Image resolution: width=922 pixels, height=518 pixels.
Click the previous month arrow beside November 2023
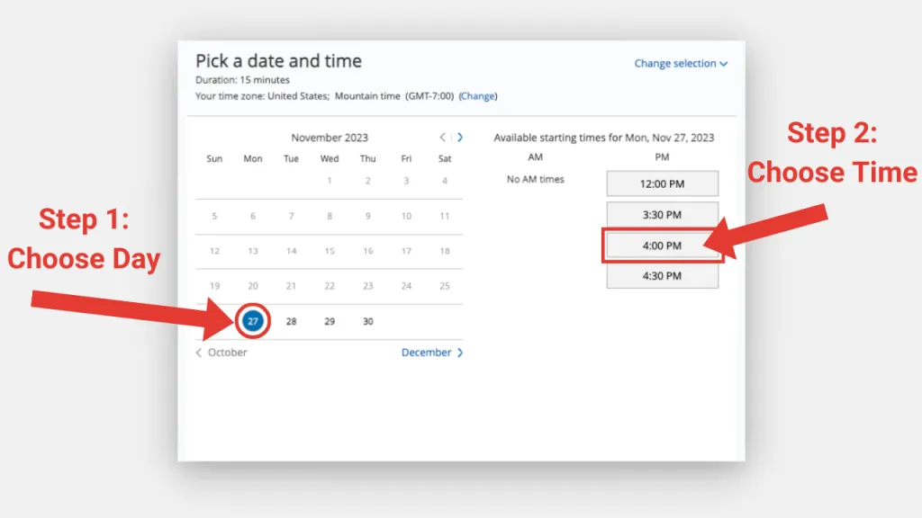tap(442, 138)
